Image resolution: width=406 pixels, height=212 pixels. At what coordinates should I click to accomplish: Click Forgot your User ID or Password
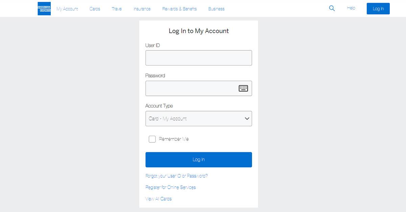coord(176,176)
